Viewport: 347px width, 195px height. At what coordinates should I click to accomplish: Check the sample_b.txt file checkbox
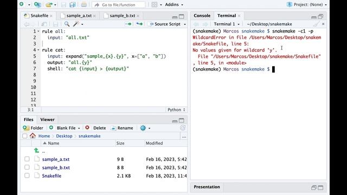click(x=27, y=167)
